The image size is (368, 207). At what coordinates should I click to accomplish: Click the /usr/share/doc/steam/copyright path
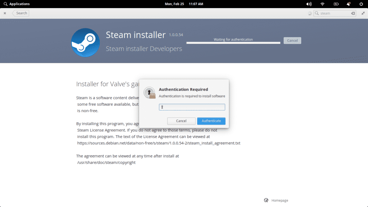[106, 162]
